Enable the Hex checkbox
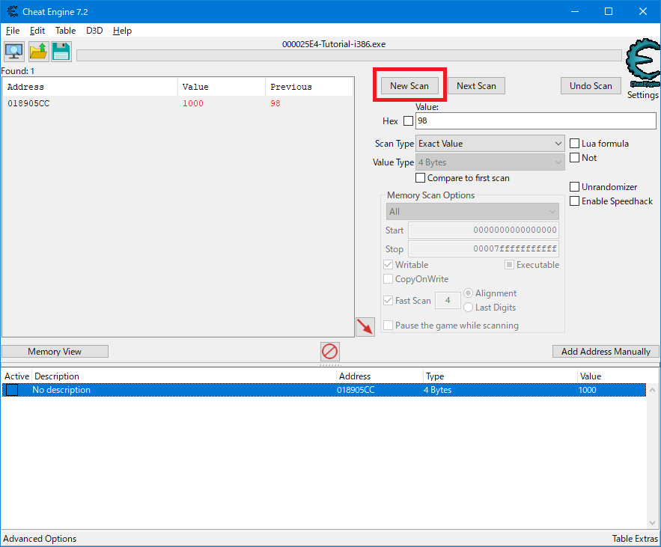661x547 pixels. 408,120
